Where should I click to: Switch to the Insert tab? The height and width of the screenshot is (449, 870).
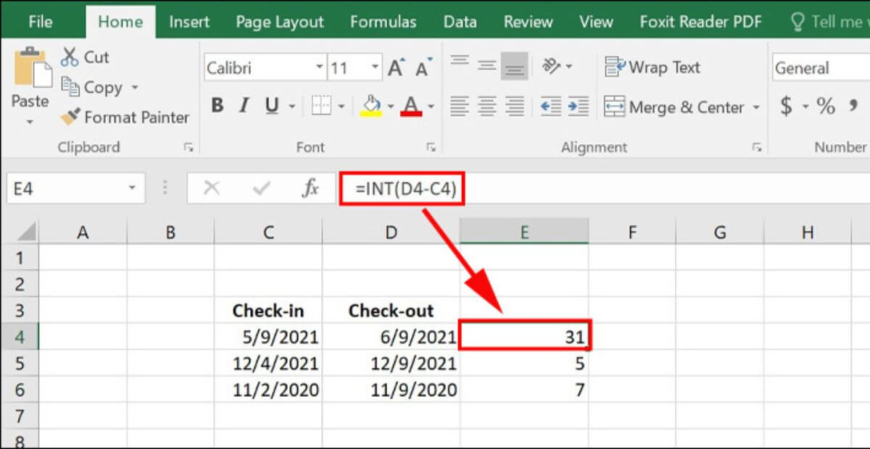pyautogui.click(x=189, y=21)
